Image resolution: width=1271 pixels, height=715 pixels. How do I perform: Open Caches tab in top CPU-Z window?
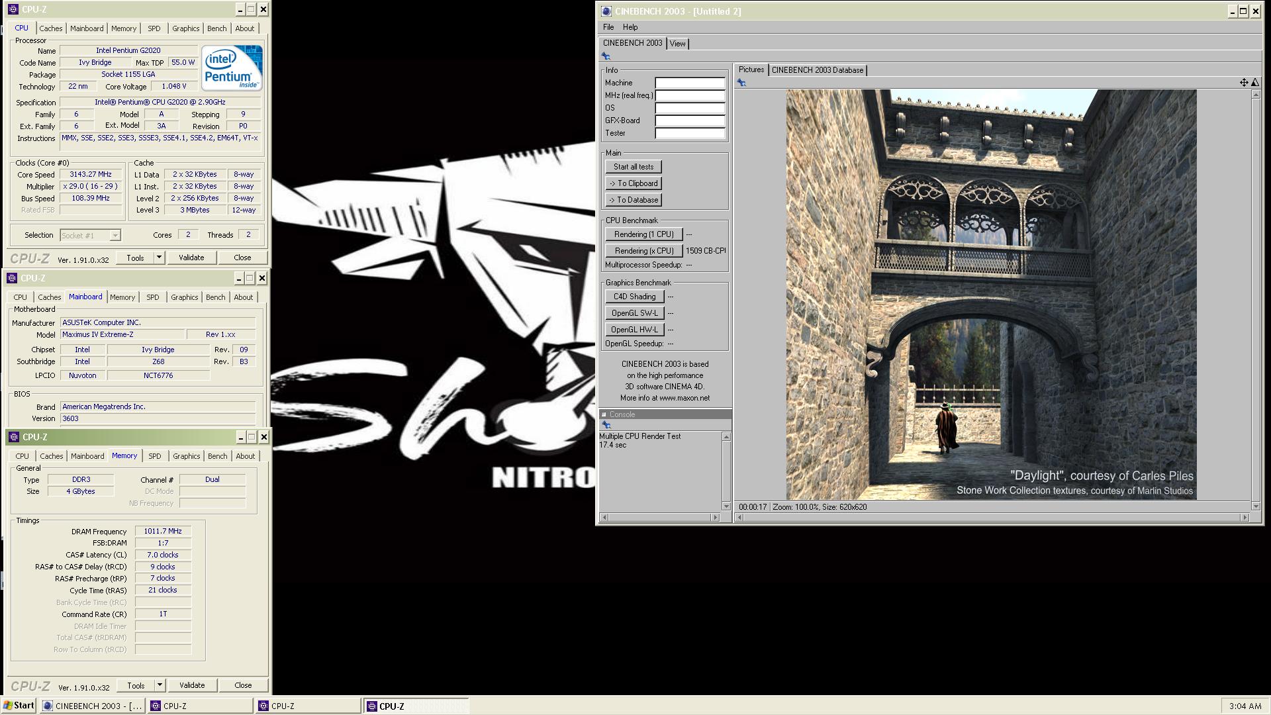pos(51,28)
